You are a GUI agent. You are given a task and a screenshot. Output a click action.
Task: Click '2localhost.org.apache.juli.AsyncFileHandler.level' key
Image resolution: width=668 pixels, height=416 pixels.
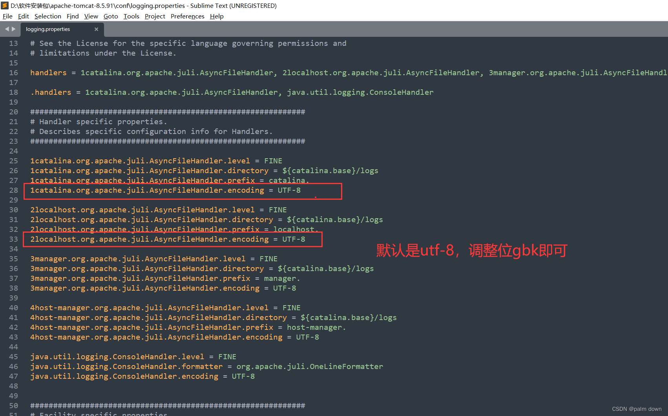142,210
